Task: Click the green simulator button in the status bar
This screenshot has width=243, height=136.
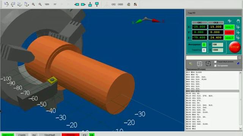Action: 8,135
